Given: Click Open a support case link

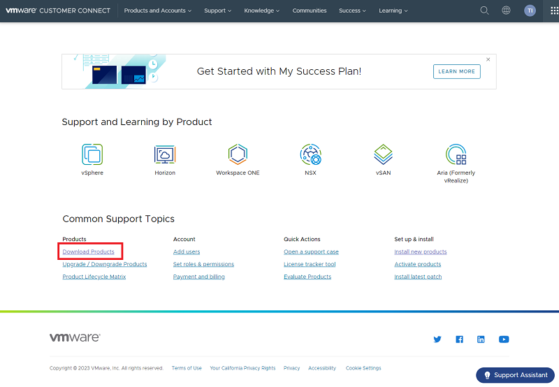Looking at the screenshot, I should [x=311, y=251].
